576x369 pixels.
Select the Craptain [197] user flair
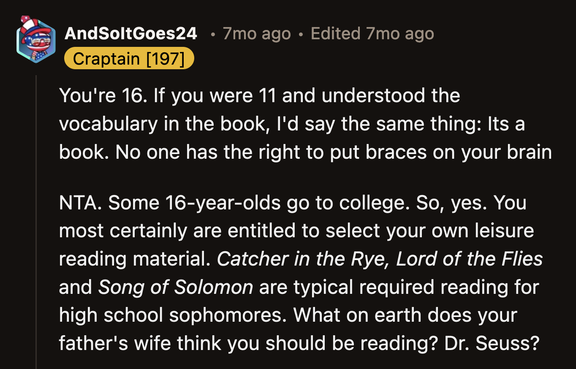pyautogui.click(x=128, y=58)
